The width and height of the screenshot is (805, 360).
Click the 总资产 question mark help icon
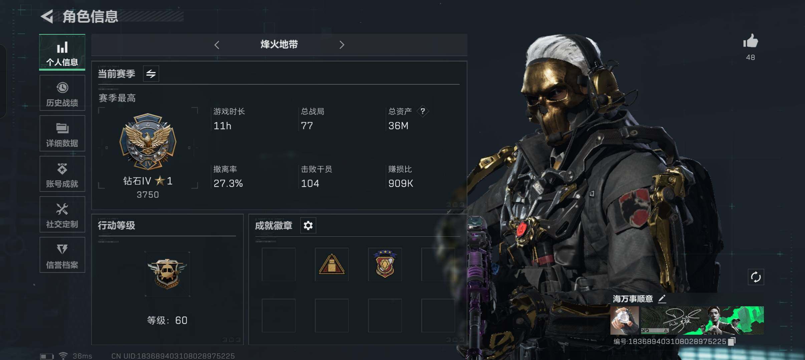(x=423, y=111)
